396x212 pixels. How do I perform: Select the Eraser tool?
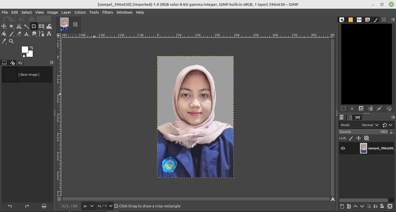[19, 34]
